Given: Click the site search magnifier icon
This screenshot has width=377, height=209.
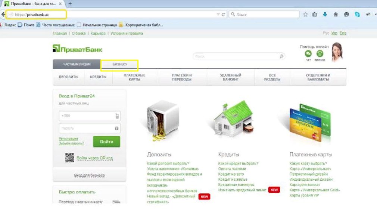Looking at the screenshot, I should 281,57.
